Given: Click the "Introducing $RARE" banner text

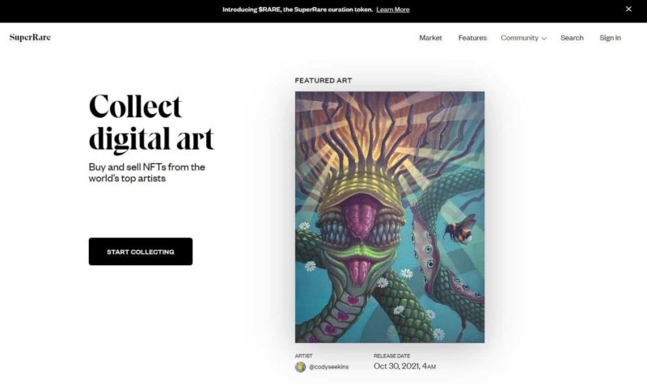Looking at the screenshot, I should click(298, 10).
